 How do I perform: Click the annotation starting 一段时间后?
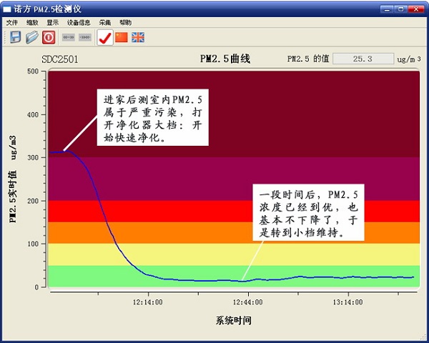308,212
